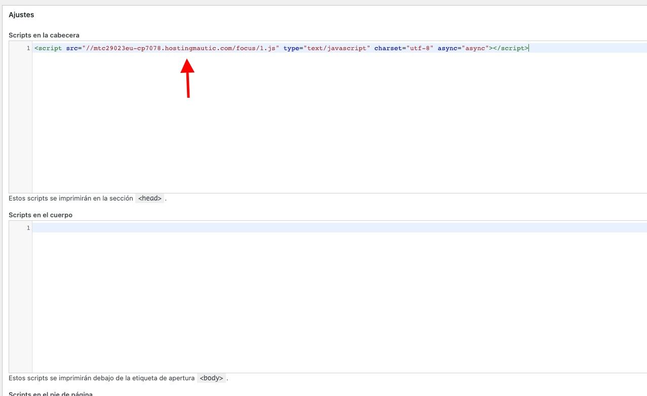Click the opening <script tag text
This screenshot has height=396, width=647.
pyautogui.click(x=48, y=48)
